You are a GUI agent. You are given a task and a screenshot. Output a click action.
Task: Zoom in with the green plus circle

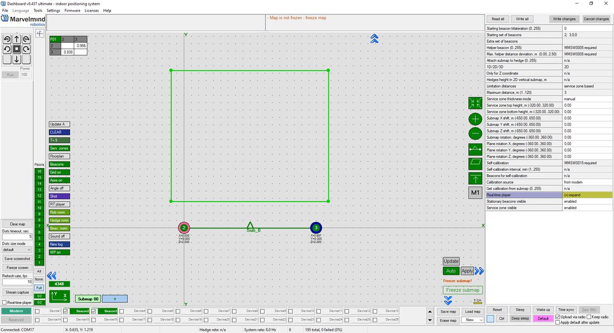476,119
